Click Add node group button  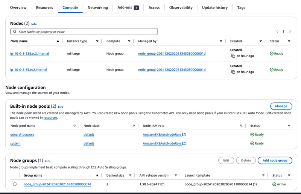tap(275, 161)
